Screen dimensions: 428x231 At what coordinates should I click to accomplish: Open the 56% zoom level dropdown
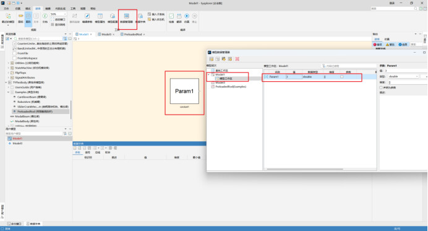coord(58,14)
